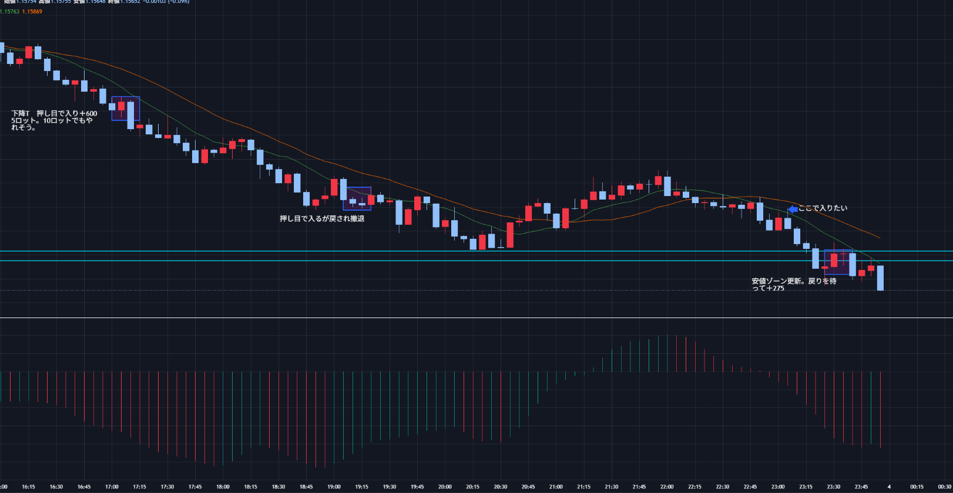This screenshot has height=493, width=953.
Task: Click the 16:15 label on time axis
Action: click(x=28, y=487)
